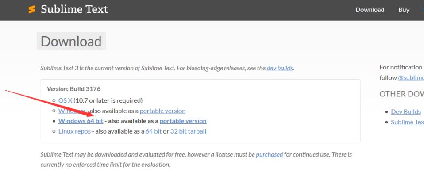Download the 32 bit tarball
This screenshot has height=180, width=424.
tap(188, 131)
